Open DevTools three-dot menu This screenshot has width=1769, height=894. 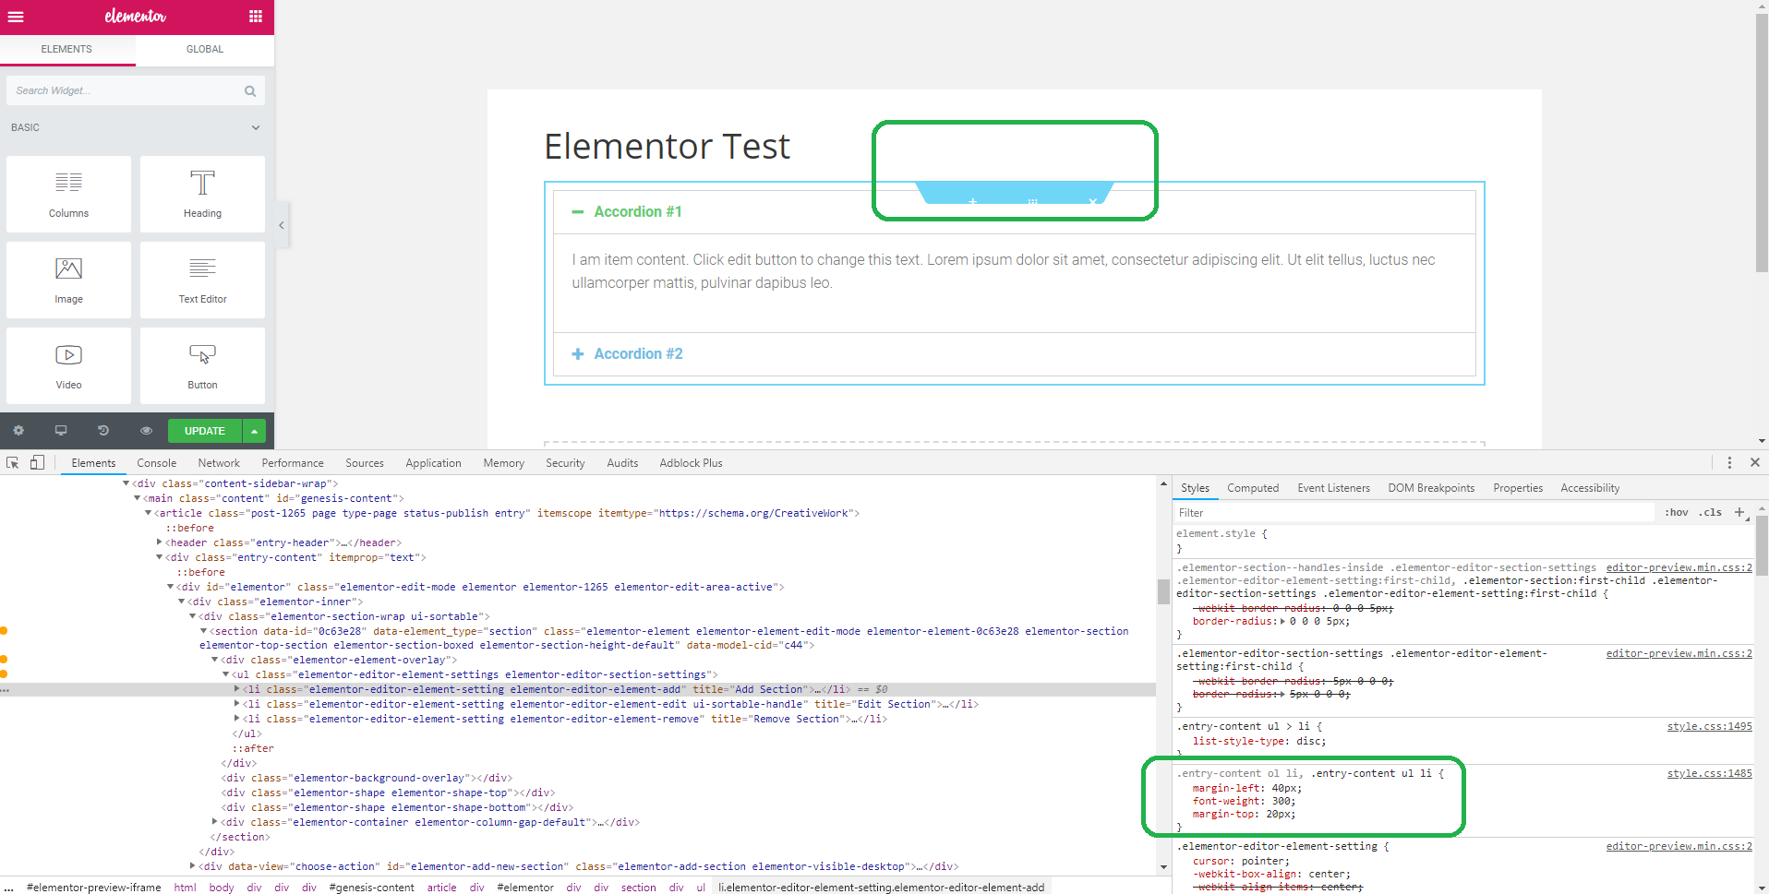[1729, 463]
